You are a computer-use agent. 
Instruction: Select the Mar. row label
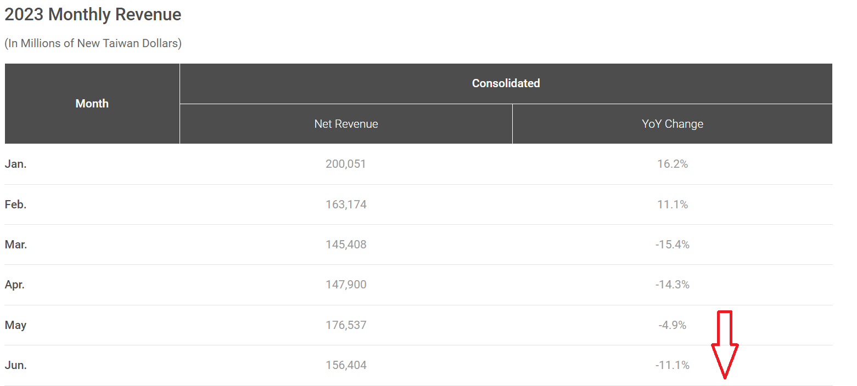[x=16, y=245]
